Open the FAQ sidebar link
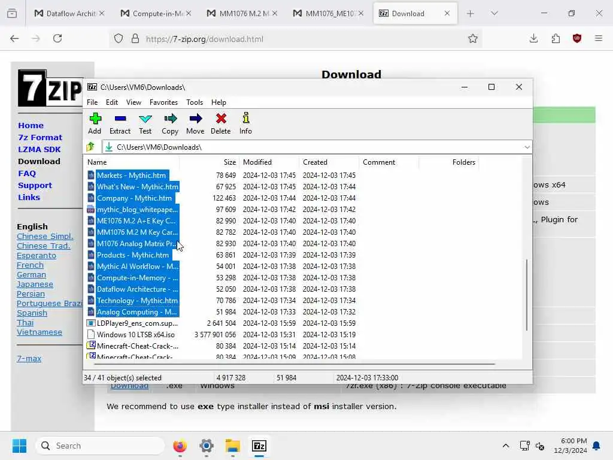The image size is (613, 460). click(x=27, y=174)
